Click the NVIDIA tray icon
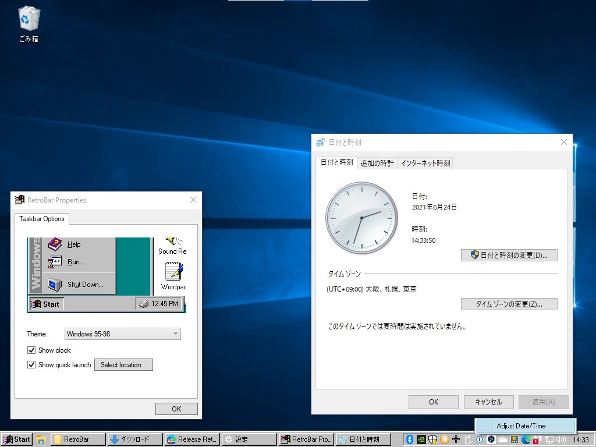Viewport: 596px width, 447px height. click(421, 440)
